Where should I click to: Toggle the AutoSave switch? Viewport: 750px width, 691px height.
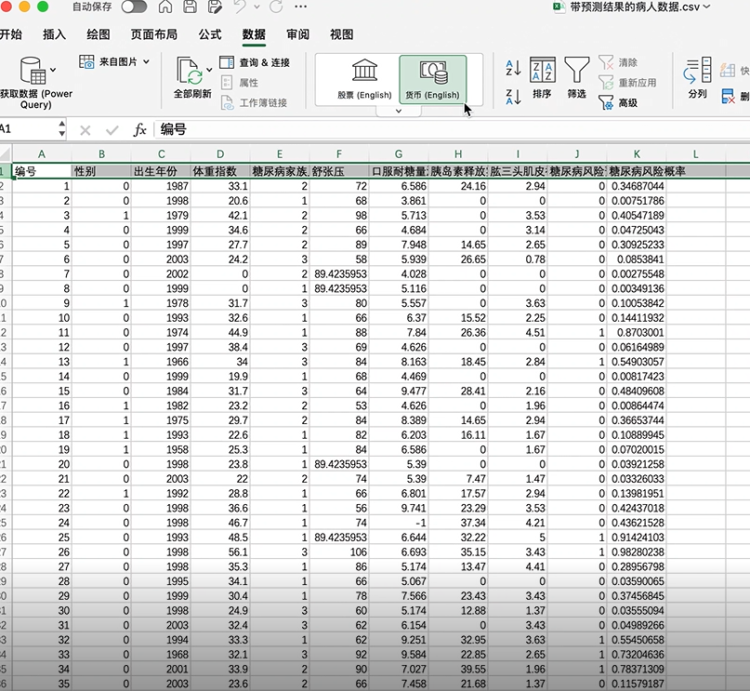click(134, 7)
